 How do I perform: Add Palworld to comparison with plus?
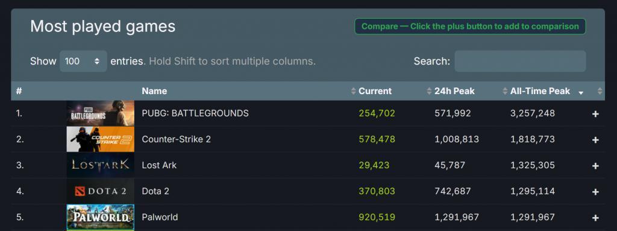pyautogui.click(x=595, y=218)
